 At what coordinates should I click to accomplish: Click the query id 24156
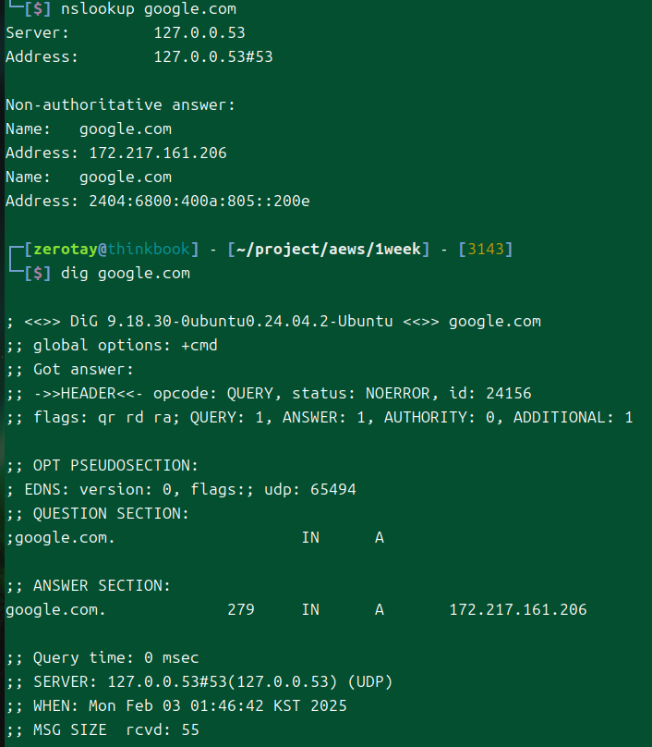coord(508,393)
